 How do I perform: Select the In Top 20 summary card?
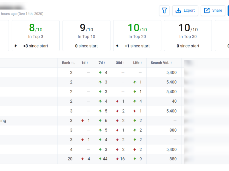[137, 35]
